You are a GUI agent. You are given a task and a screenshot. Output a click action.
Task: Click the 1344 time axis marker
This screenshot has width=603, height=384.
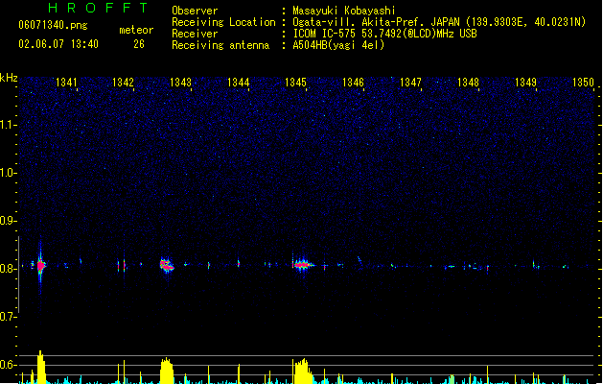pos(238,83)
